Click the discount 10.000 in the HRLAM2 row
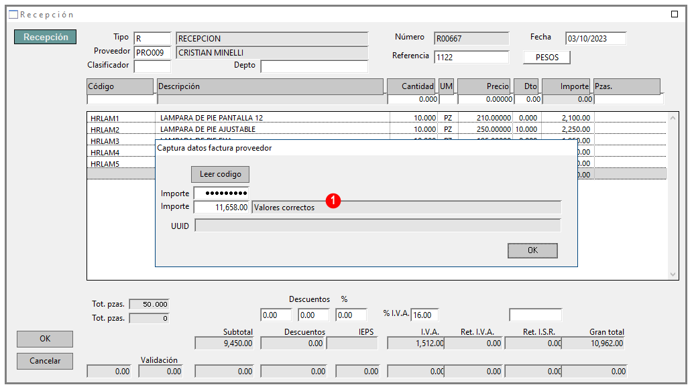This screenshot has width=692, height=389. click(526, 129)
